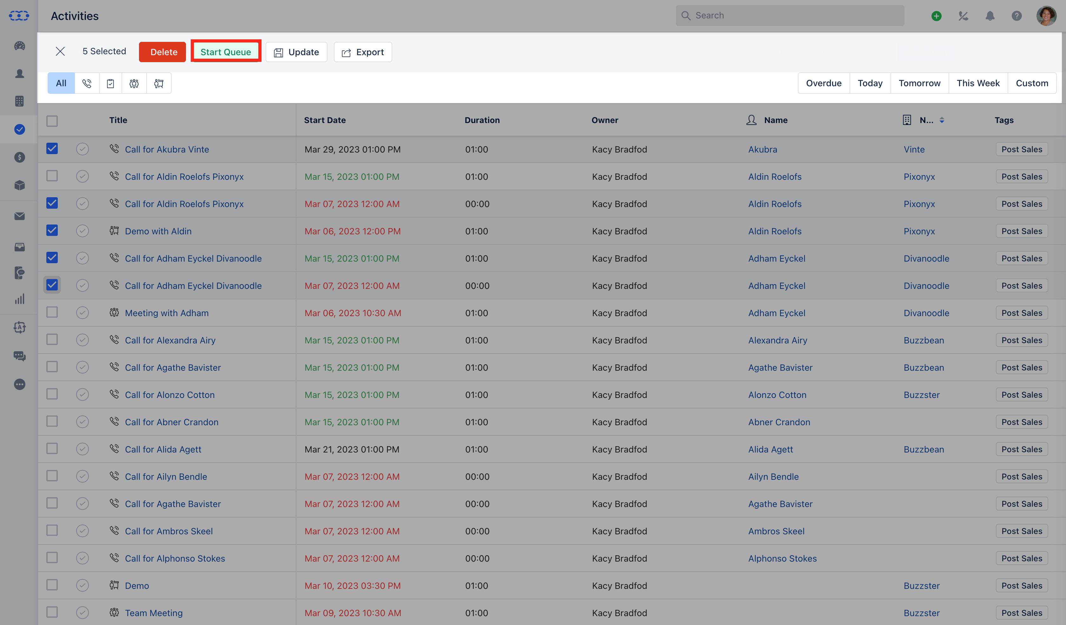The height and width of the screenshot is (625, 1066).
Task: Filter activities by tasks clipboard icon
Action: (110, 83)
